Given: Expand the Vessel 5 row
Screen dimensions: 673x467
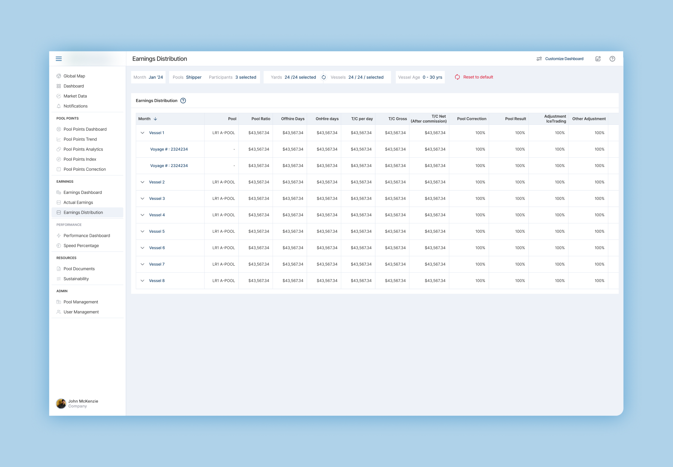Looking at the screenshot, I should 142,231.
